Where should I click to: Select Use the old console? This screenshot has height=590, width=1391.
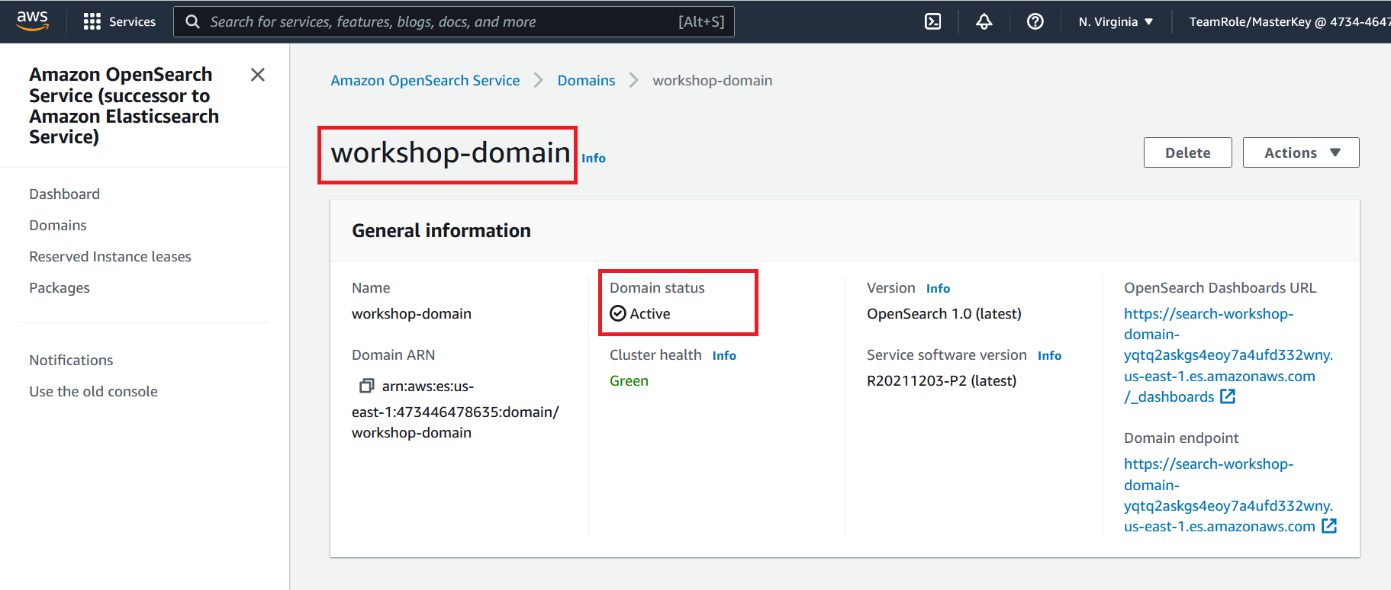93,391
